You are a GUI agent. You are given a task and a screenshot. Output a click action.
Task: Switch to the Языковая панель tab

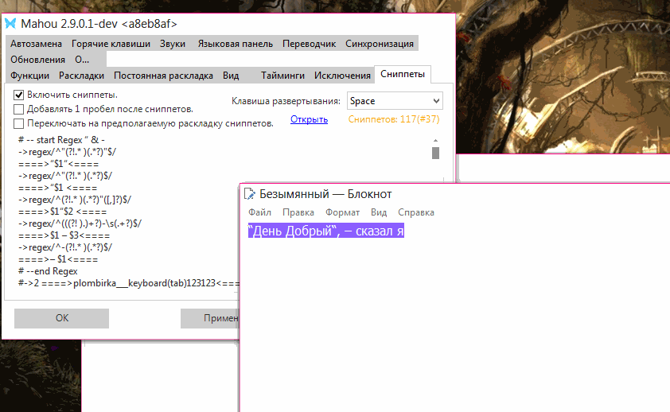click(x=235, y=44)
